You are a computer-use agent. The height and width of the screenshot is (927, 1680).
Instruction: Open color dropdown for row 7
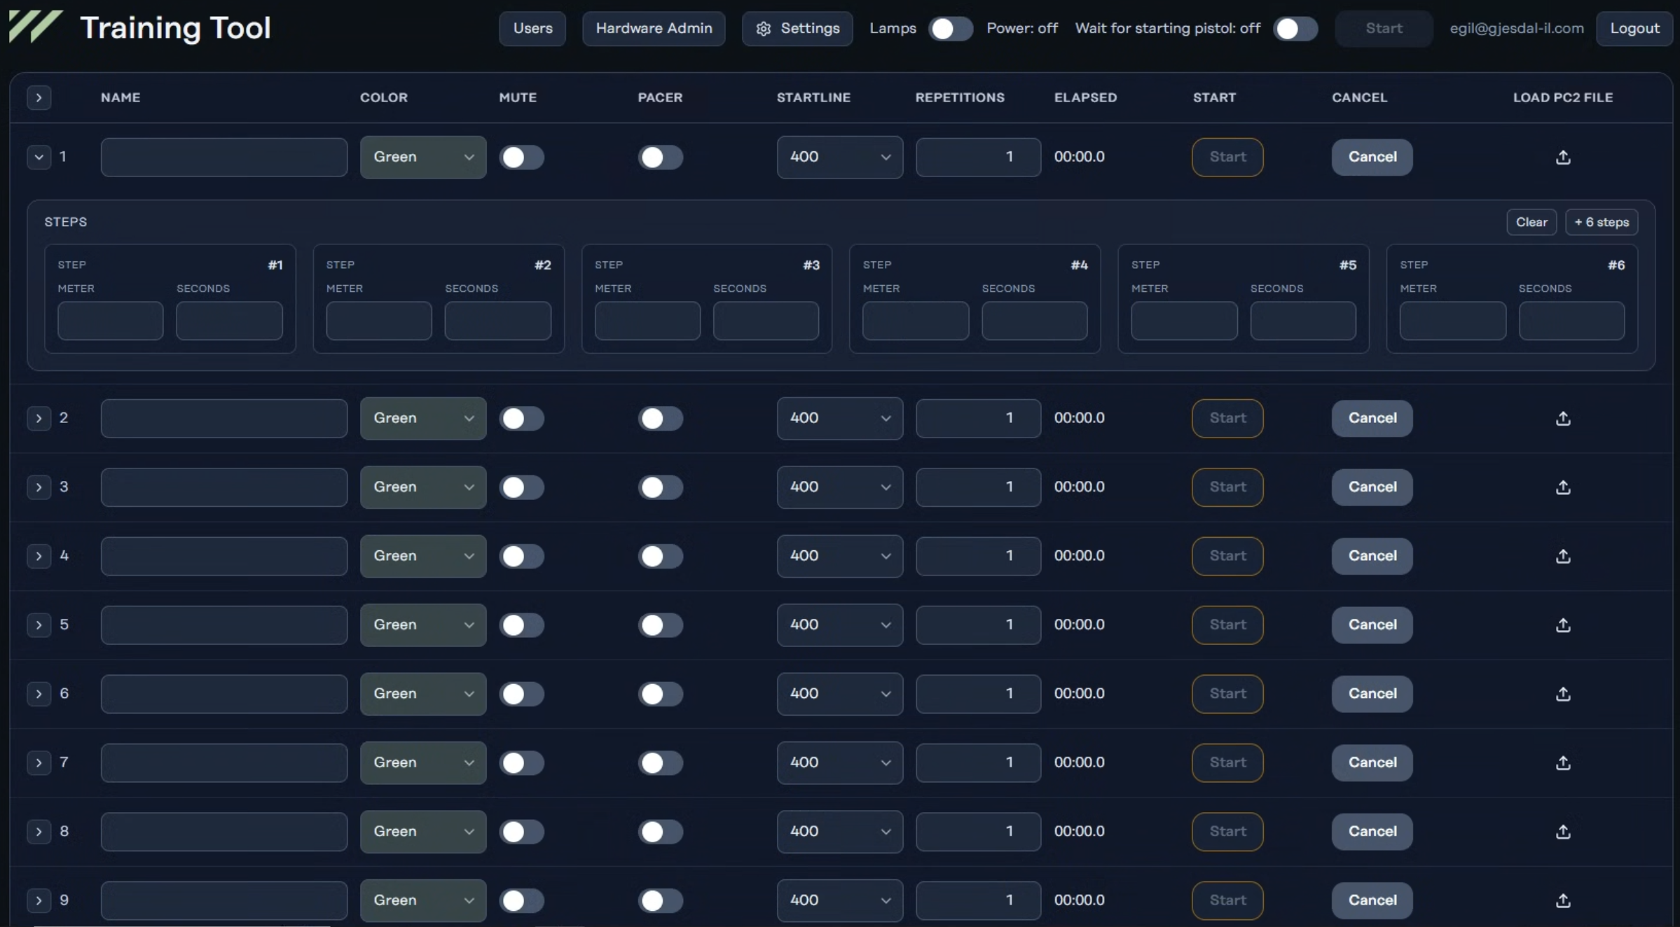[423, 762]
